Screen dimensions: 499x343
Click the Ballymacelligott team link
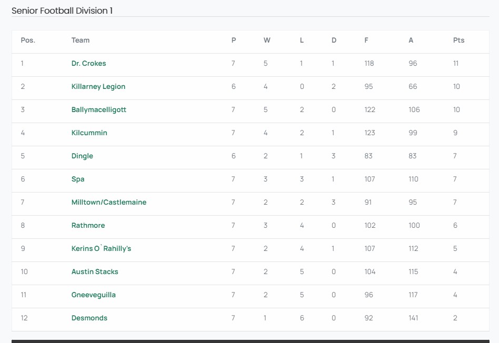click(99, 109)
